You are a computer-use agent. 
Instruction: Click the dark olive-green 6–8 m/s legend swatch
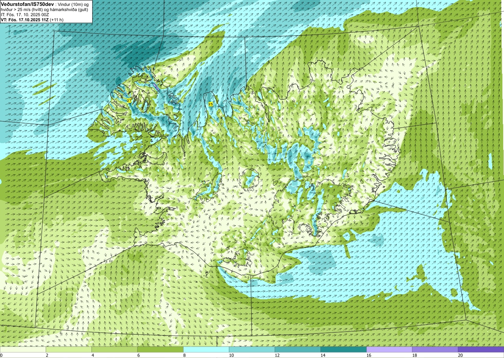(x=160, y=349)
